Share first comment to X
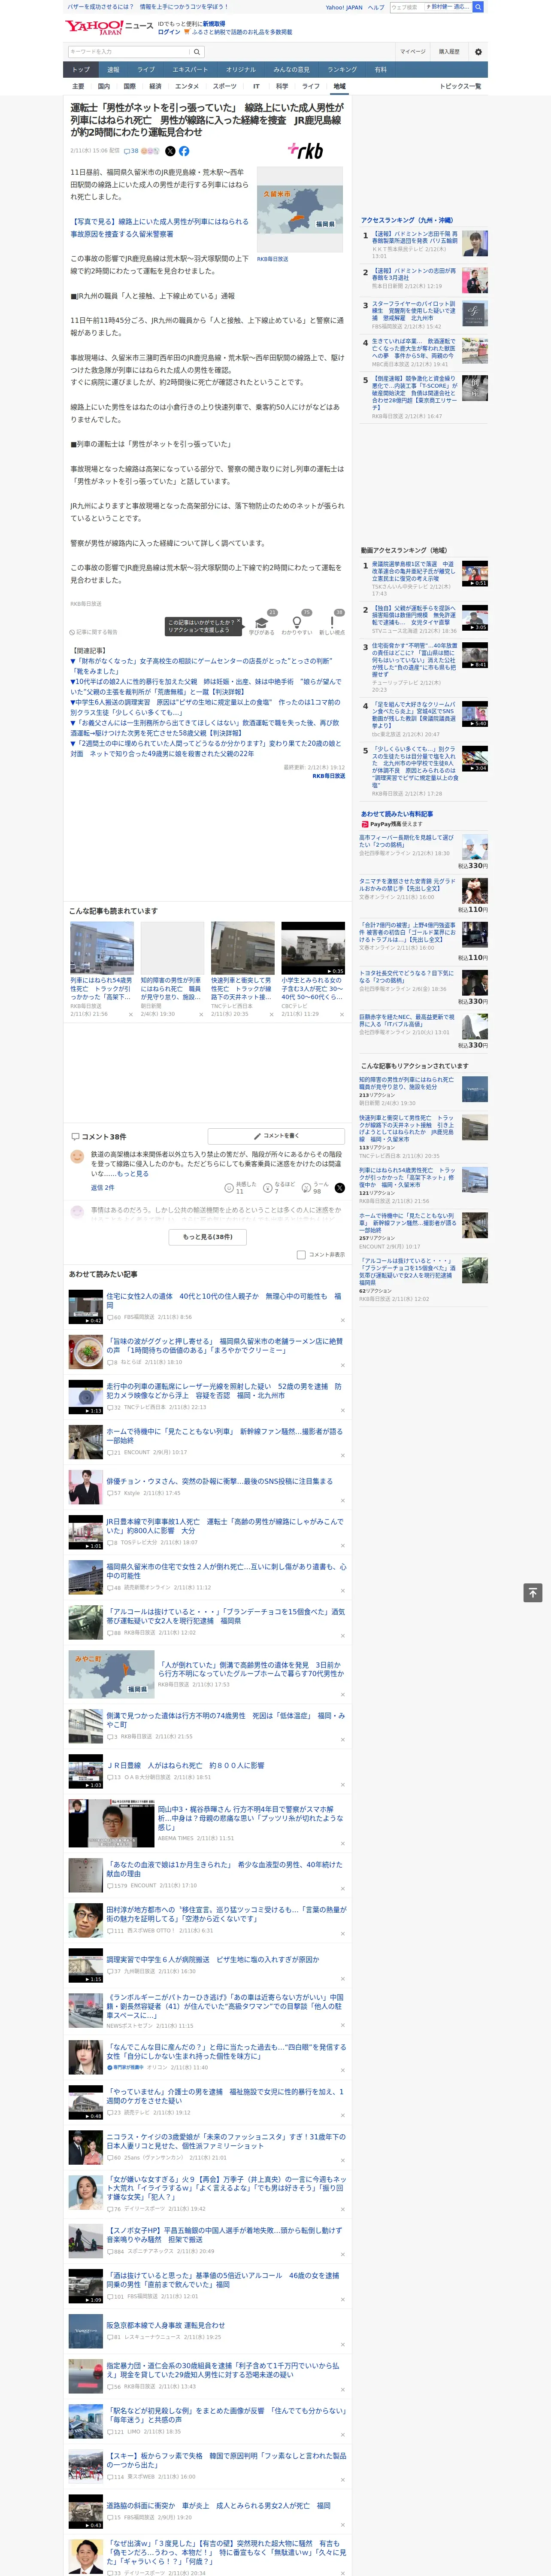Screen dimensions: 551x2576 tap(339, 1188)
